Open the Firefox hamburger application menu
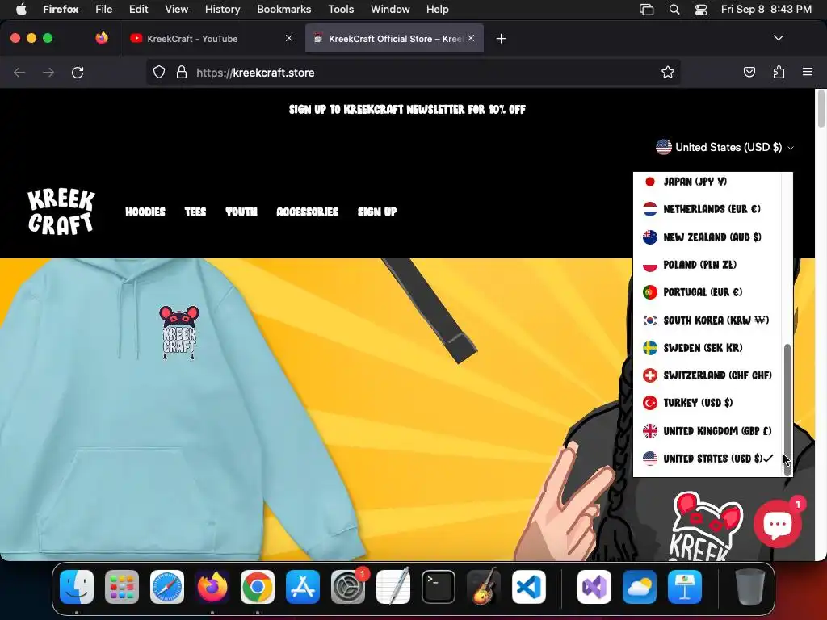The height and width of the screenshot is (620, 827). coord(808,72)
